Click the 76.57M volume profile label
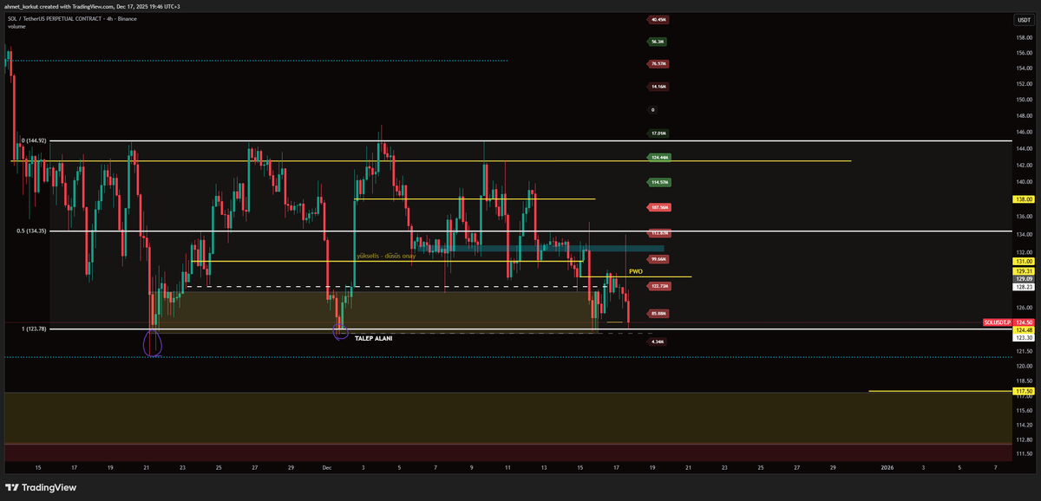 pyautogui.click(x=658, y=64)
